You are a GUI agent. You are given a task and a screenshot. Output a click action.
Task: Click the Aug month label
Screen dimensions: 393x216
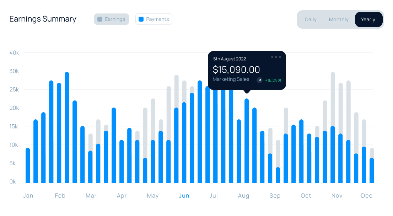[x=243, y=195]
